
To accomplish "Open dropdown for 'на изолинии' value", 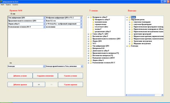I will (x=81, y=27).
